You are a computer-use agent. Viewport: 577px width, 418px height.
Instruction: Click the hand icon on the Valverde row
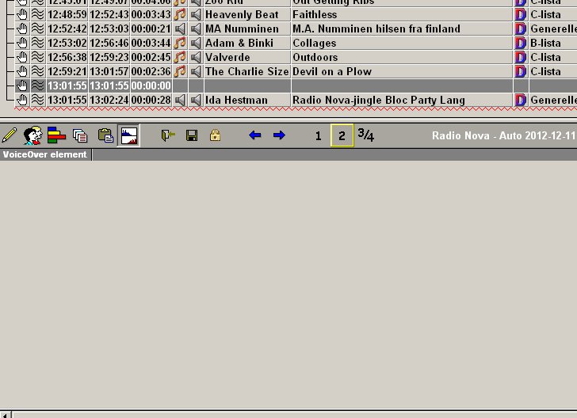22,57
